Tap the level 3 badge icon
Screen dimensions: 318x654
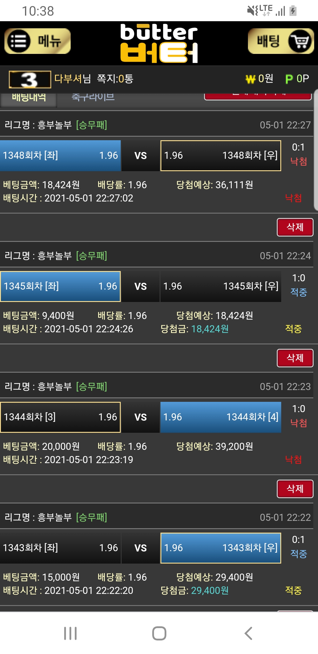pyautogui.click(x=30, y=80)
